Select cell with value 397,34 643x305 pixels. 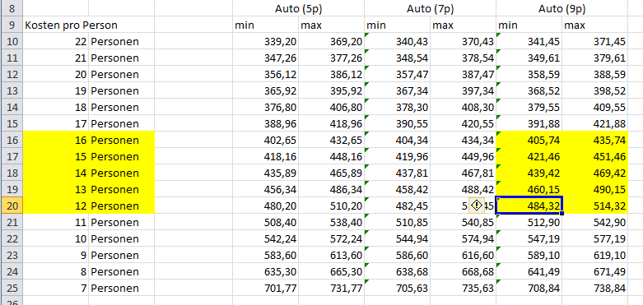[x=463, y=90]
